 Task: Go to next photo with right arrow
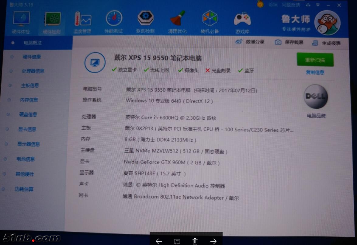213,241
